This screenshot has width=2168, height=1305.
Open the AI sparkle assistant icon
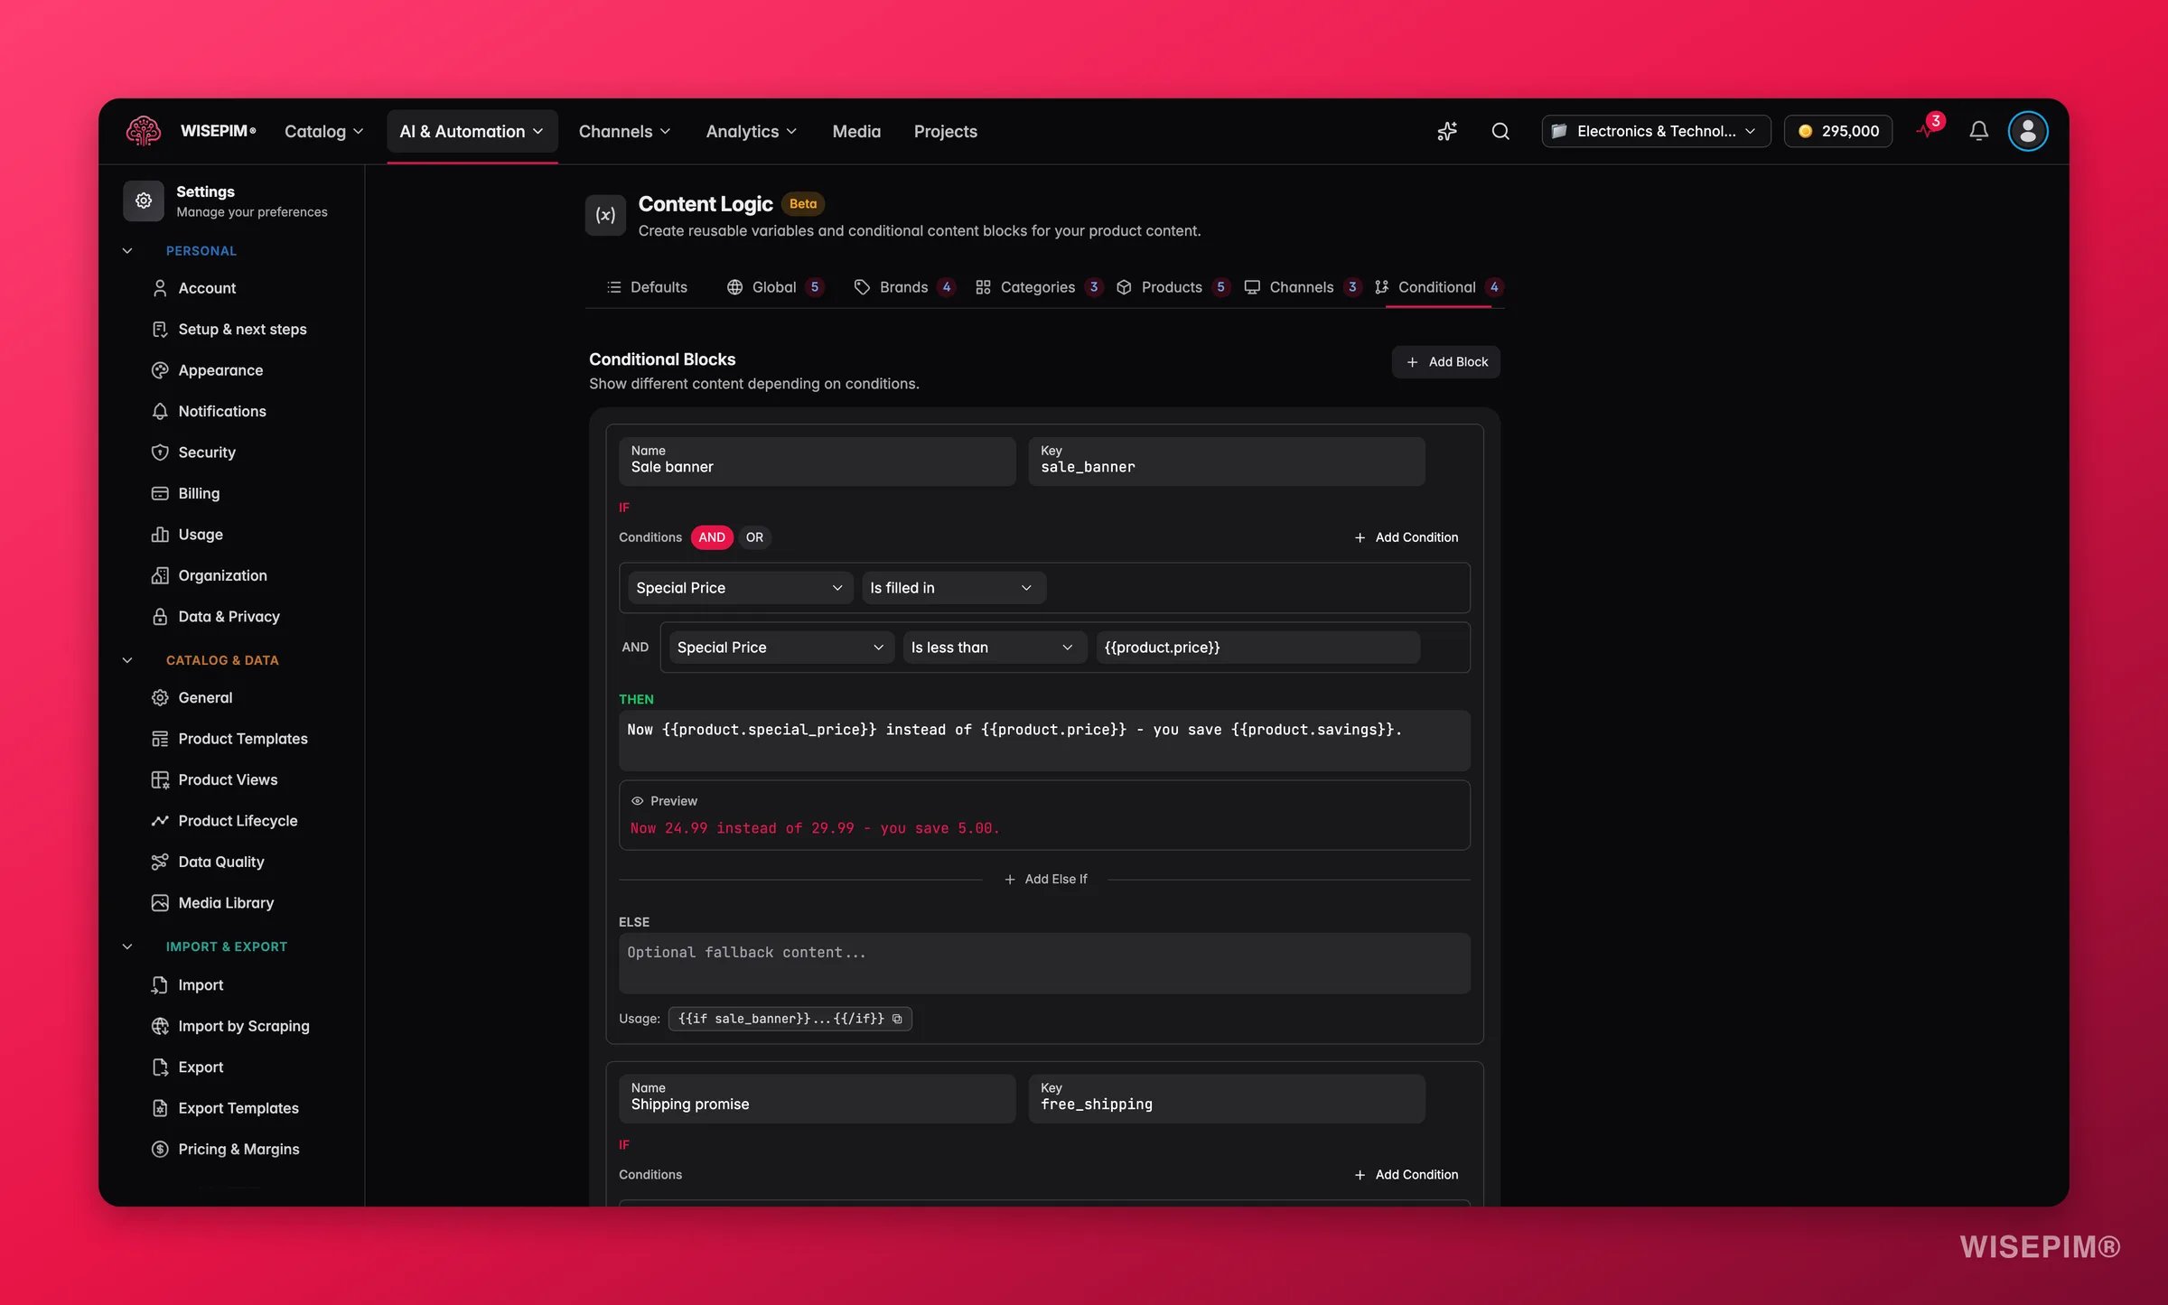coord(1447,131)
